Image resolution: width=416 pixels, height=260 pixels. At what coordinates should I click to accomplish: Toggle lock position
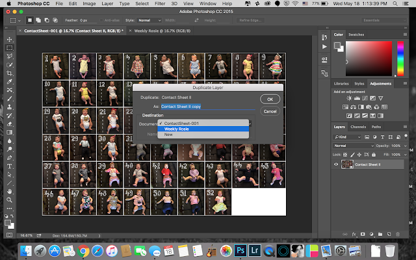click(359, 155)
